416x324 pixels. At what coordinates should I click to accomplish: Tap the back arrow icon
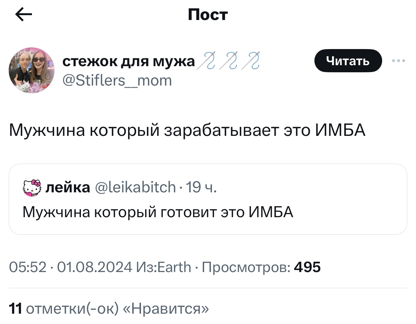[24, 14]
